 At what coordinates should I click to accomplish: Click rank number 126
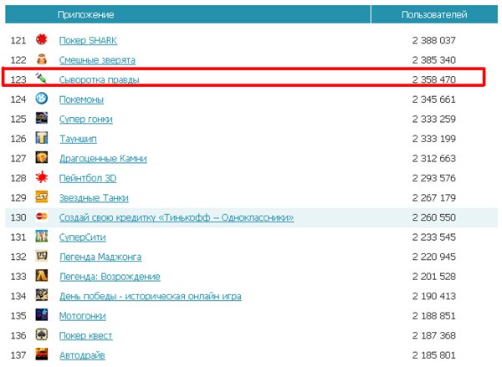coord(18,139)
